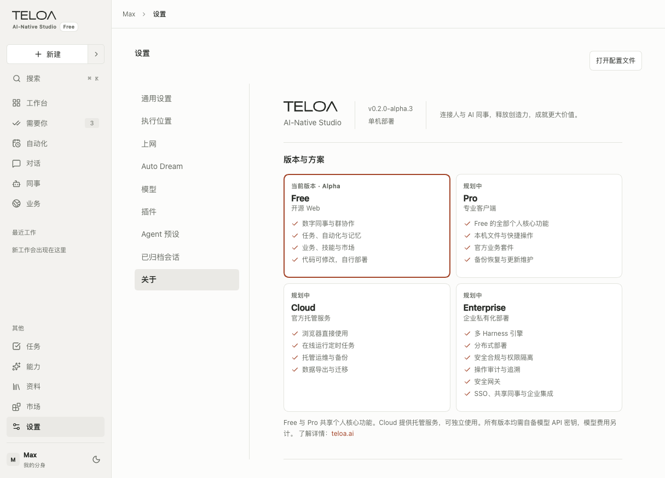Select the 关于 settings tab
Image resolution: width=665 pixels, height=478 pixels.
[187, 279]
